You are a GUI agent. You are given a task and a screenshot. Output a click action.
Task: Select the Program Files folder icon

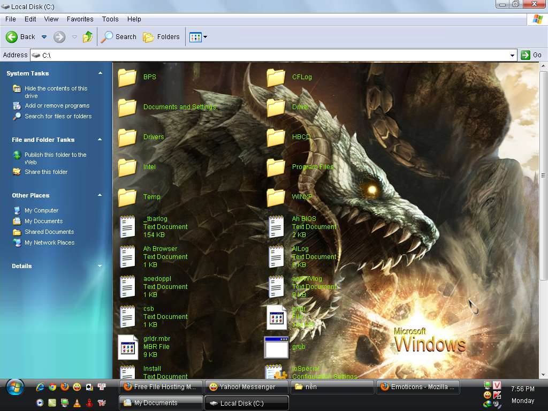tap(276, 168)
